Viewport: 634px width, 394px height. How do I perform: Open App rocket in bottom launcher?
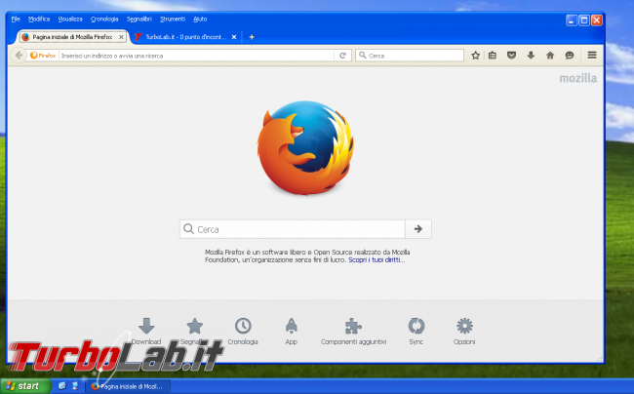291,332
